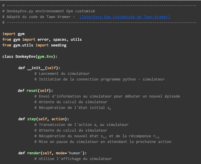Click the 'Initiation de la connection' comment
This screenshot has width=201, height=164.
pyautogui.click(x=99, y=79)
